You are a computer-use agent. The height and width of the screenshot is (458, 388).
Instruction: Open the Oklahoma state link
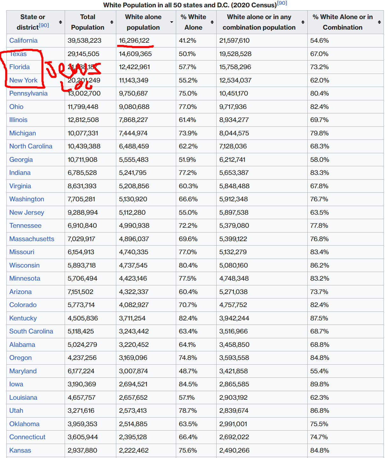(x=24, y=424)
